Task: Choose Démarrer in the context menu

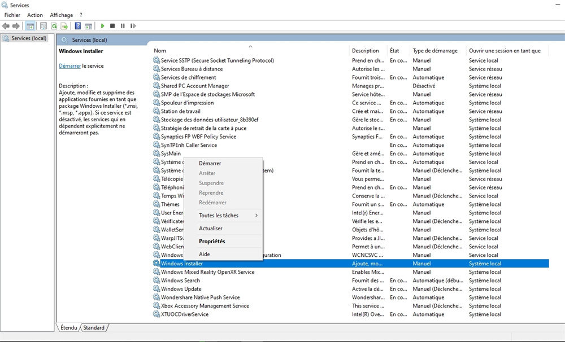Action: pyautogui.click(x=210, y=163)
